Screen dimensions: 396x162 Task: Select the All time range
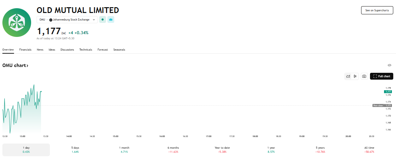tap(369, 149)
